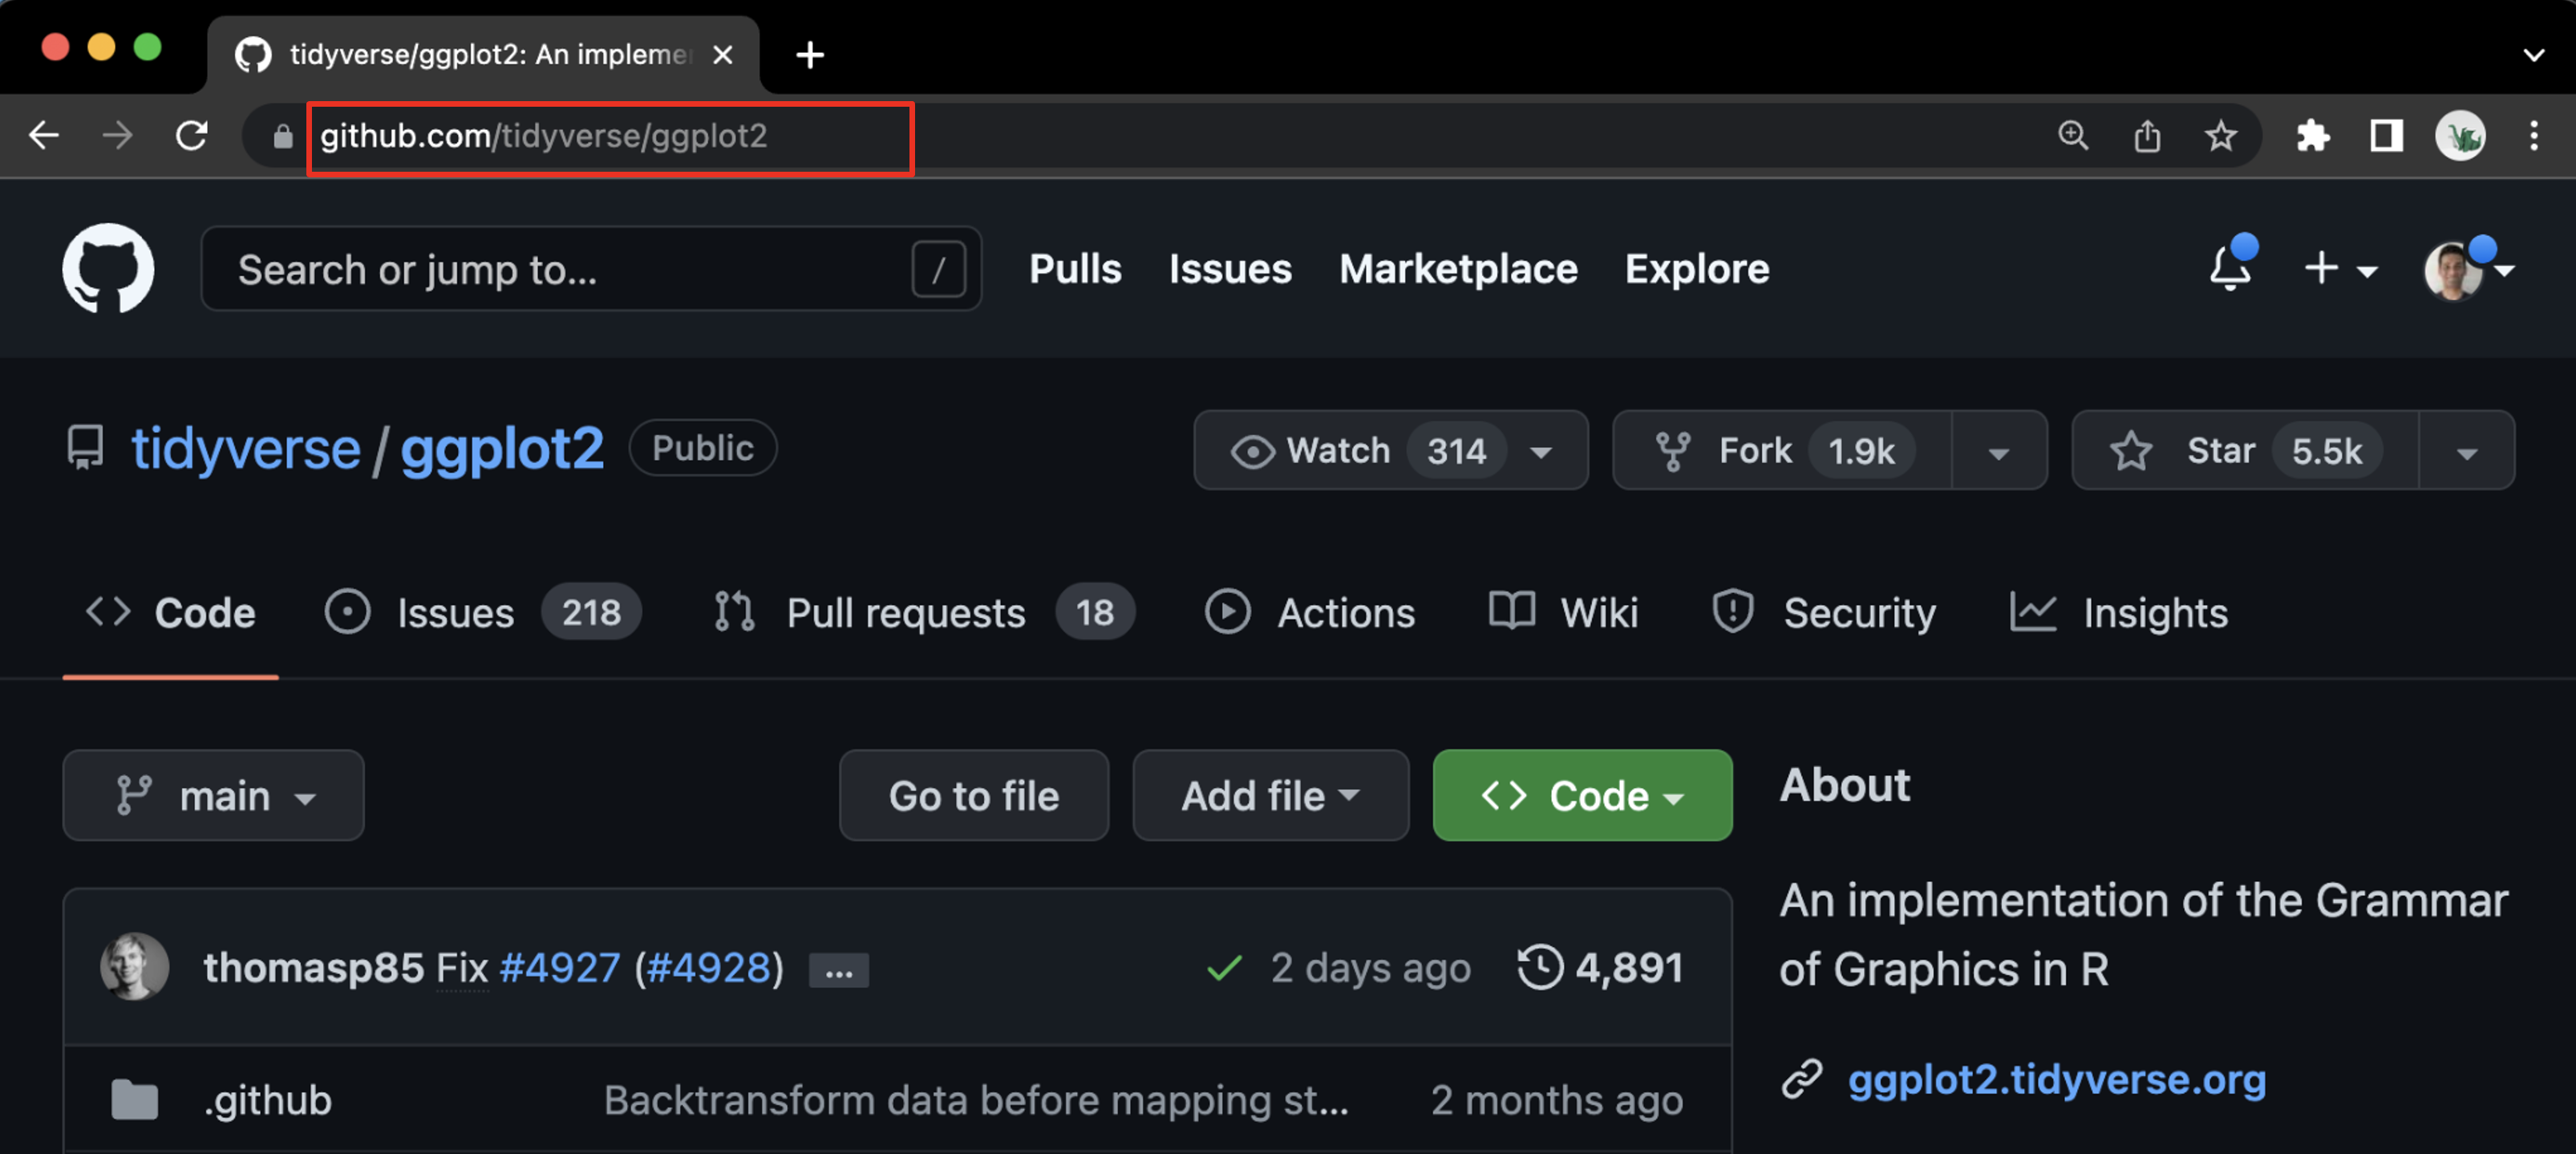The height and width of the screenshot is (1154, 2576).
Task: Open the .github folder
Action: pos(267,1100)
